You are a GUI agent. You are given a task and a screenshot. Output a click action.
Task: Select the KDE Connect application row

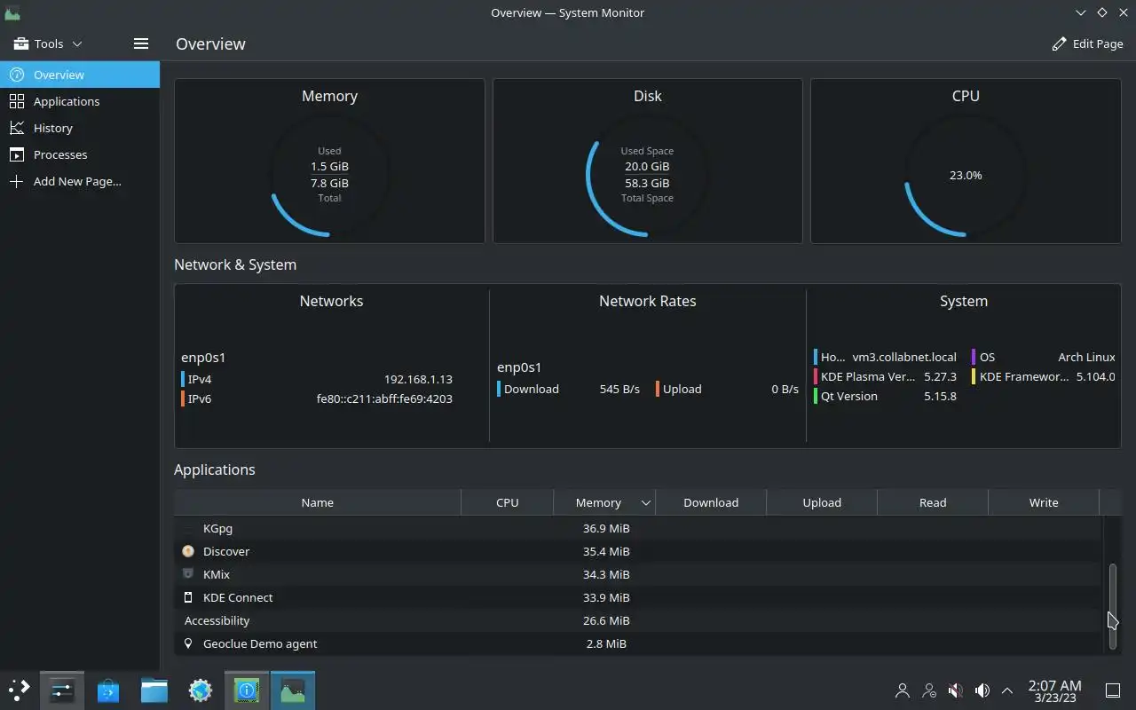click(x=638, y=597)
